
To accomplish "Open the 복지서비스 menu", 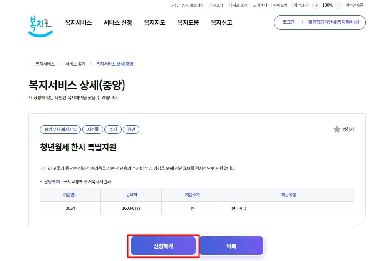I will [78, 23].
